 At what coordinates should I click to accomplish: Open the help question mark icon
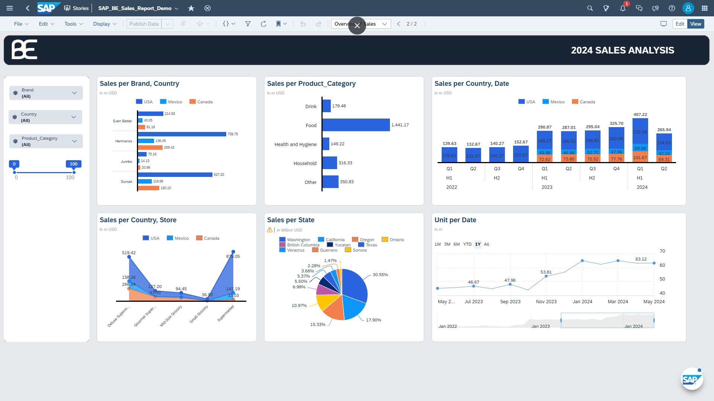672,8
